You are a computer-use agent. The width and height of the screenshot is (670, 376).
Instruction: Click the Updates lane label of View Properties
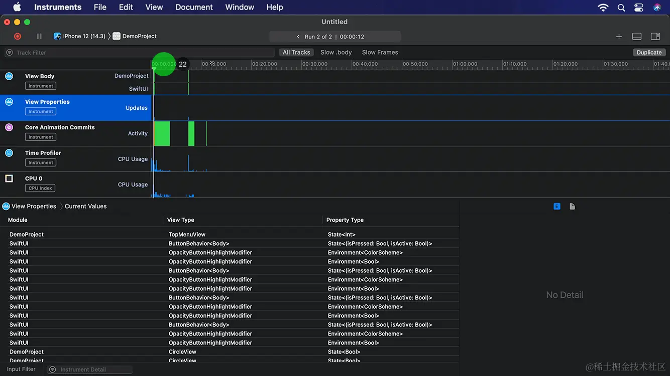click(x=137, y=108)
